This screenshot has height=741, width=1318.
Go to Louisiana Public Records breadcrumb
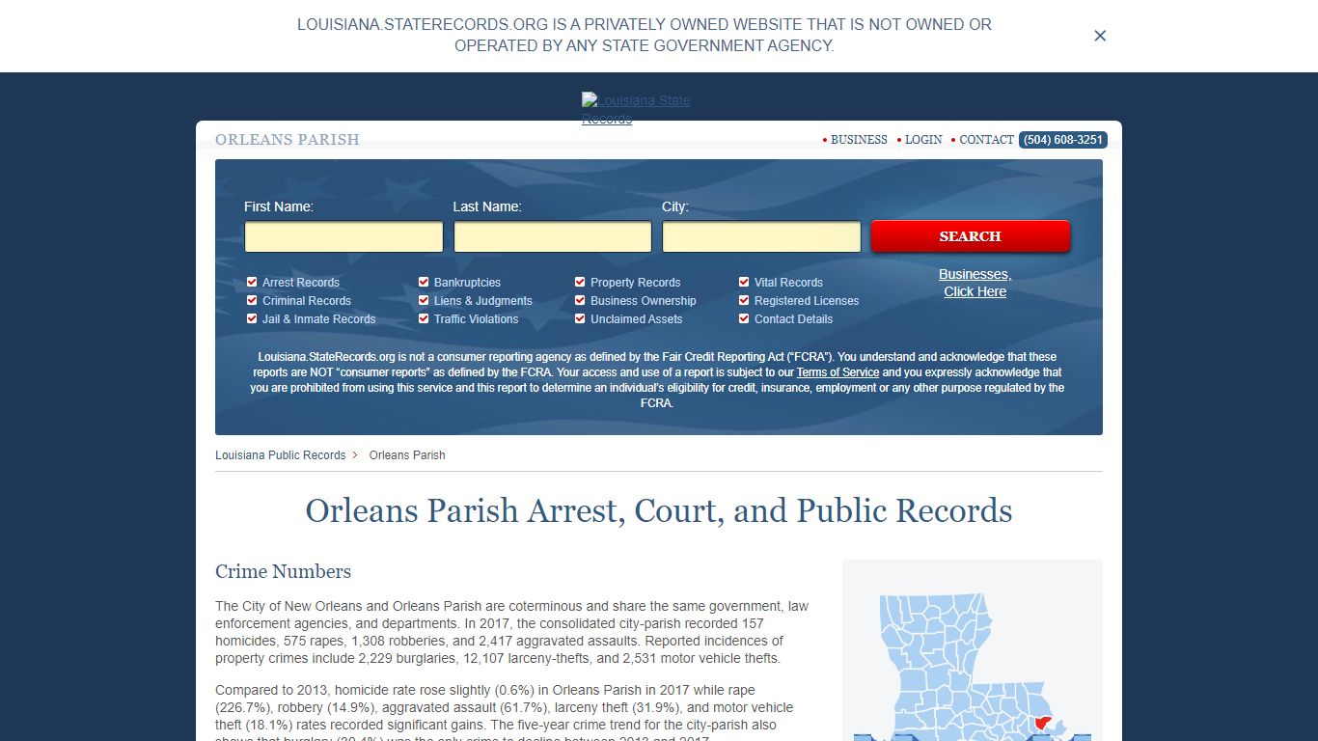(280, 454)
